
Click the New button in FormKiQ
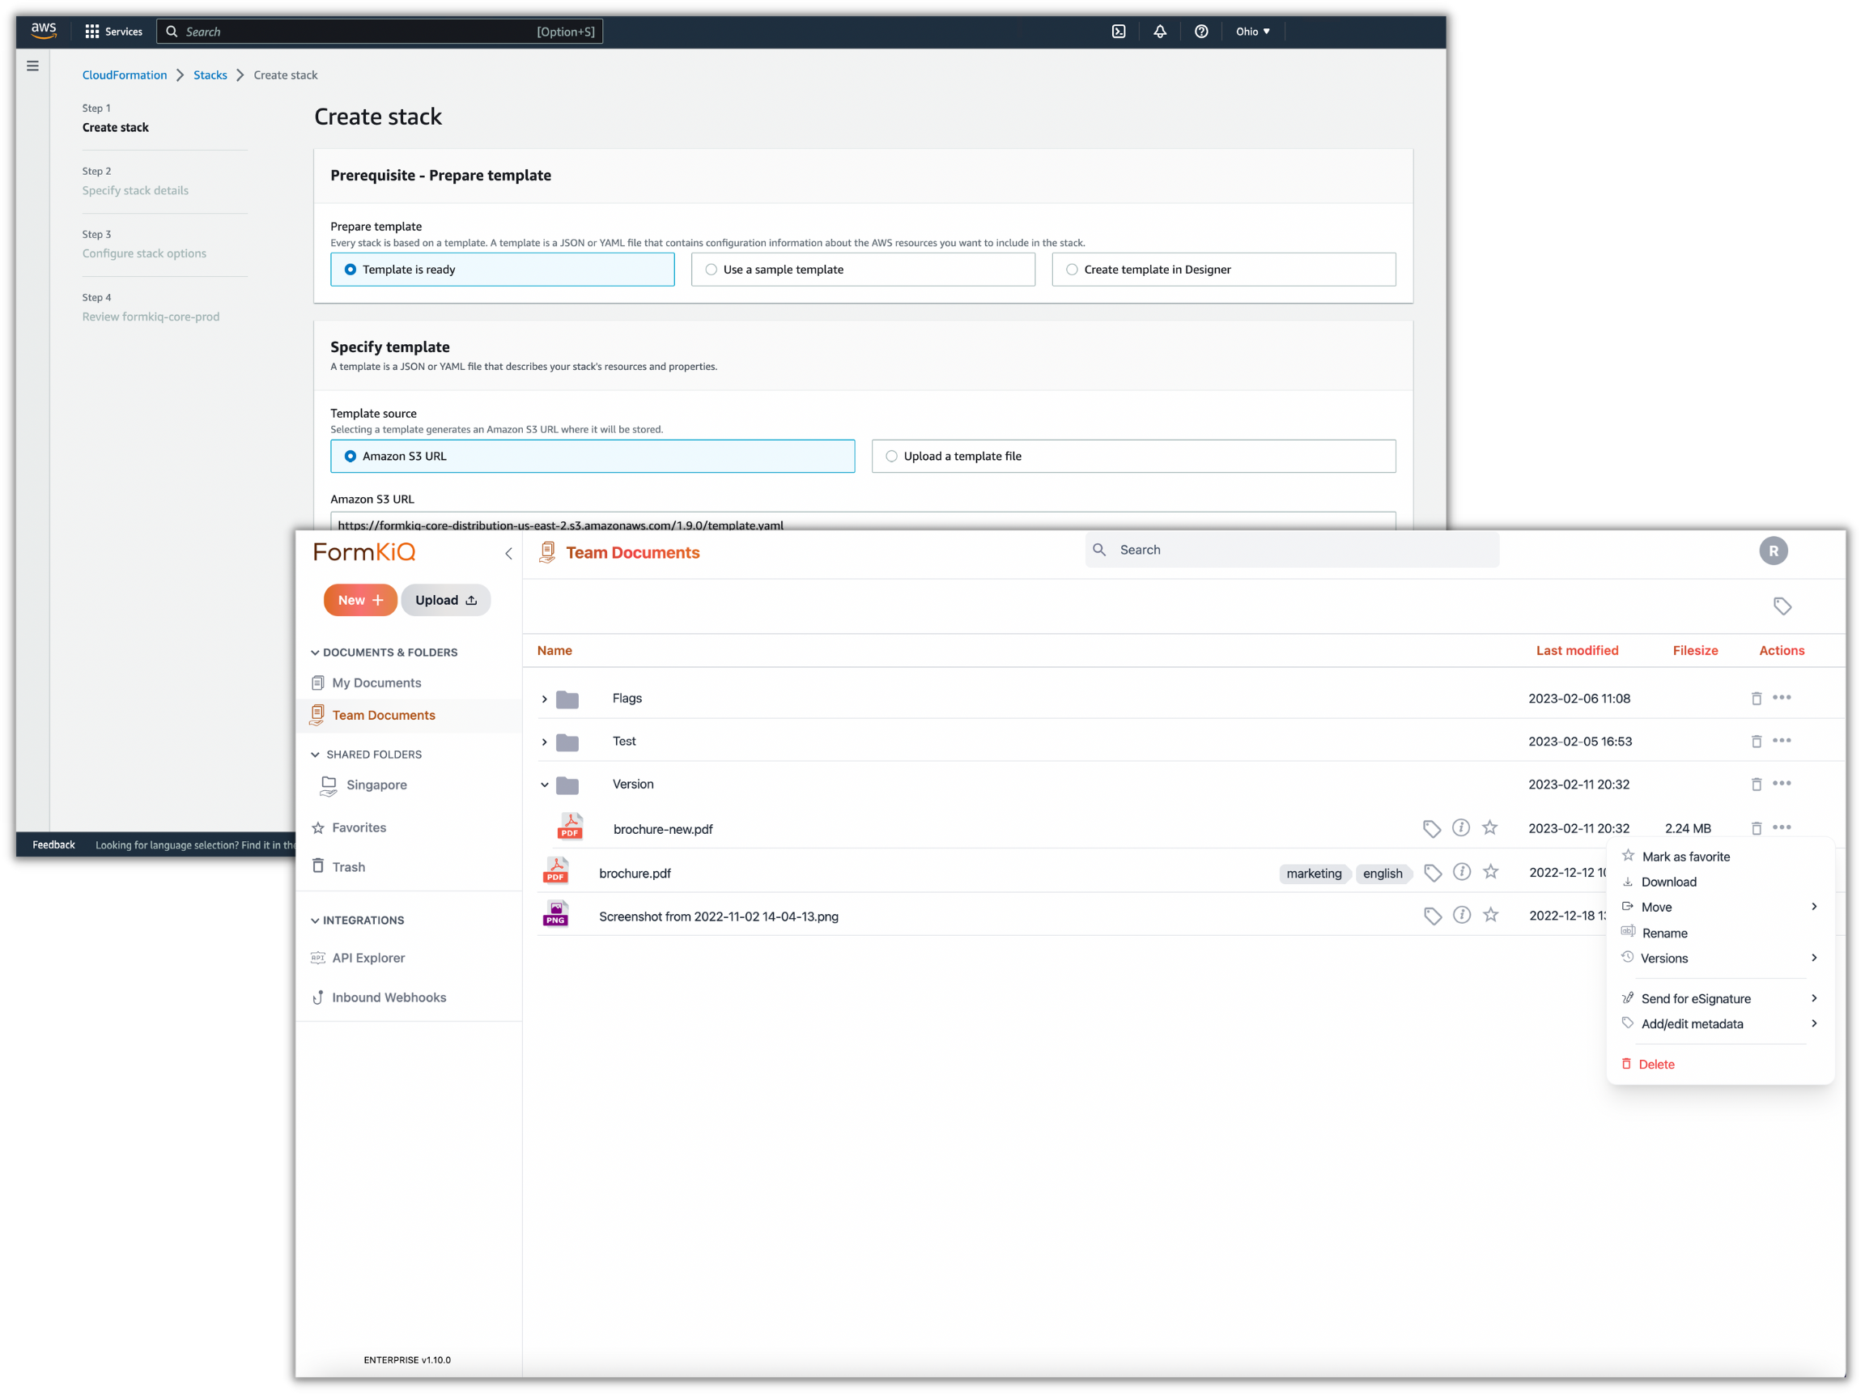point(360,600)
